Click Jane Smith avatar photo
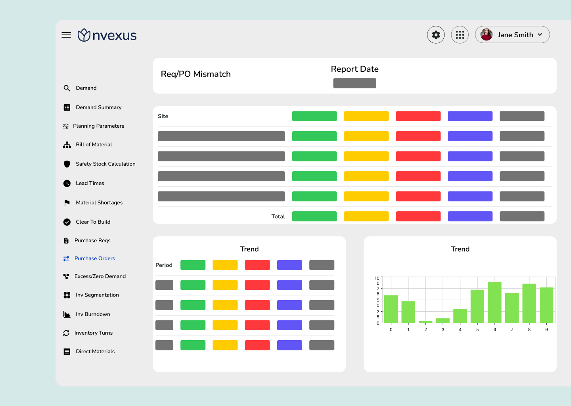The width and height of the screenshot is (571, 406). [487, 34]
